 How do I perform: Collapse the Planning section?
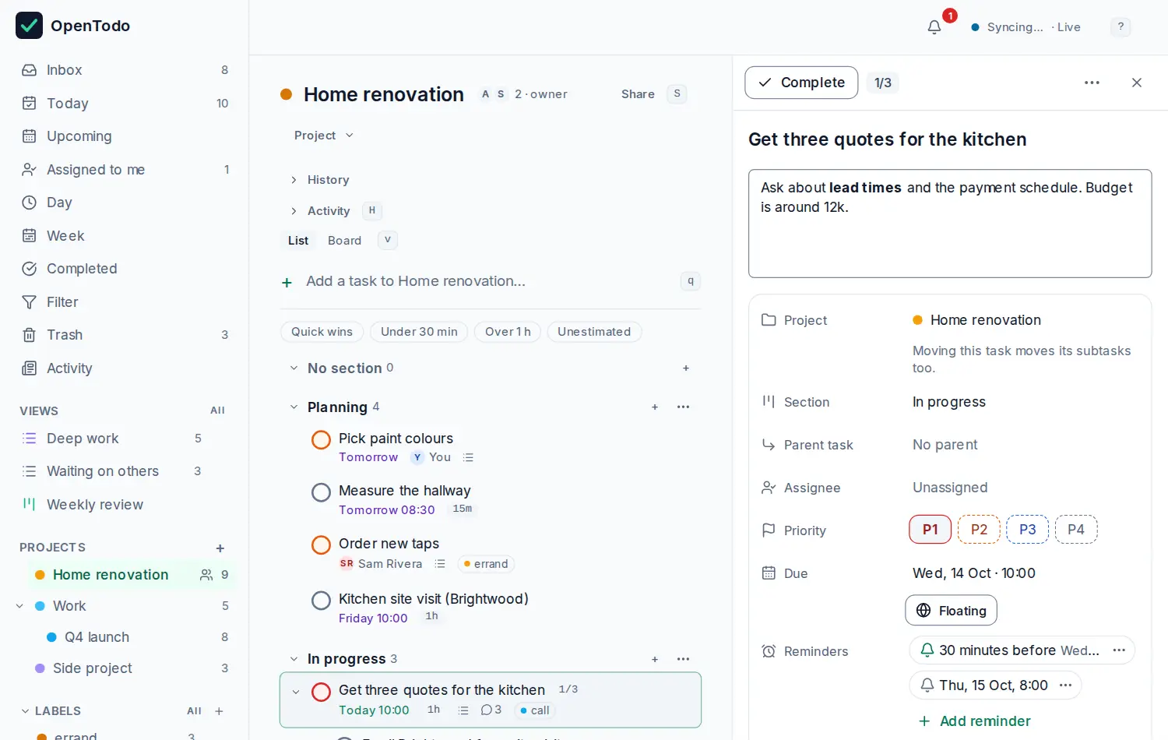(x=294, y=407)
